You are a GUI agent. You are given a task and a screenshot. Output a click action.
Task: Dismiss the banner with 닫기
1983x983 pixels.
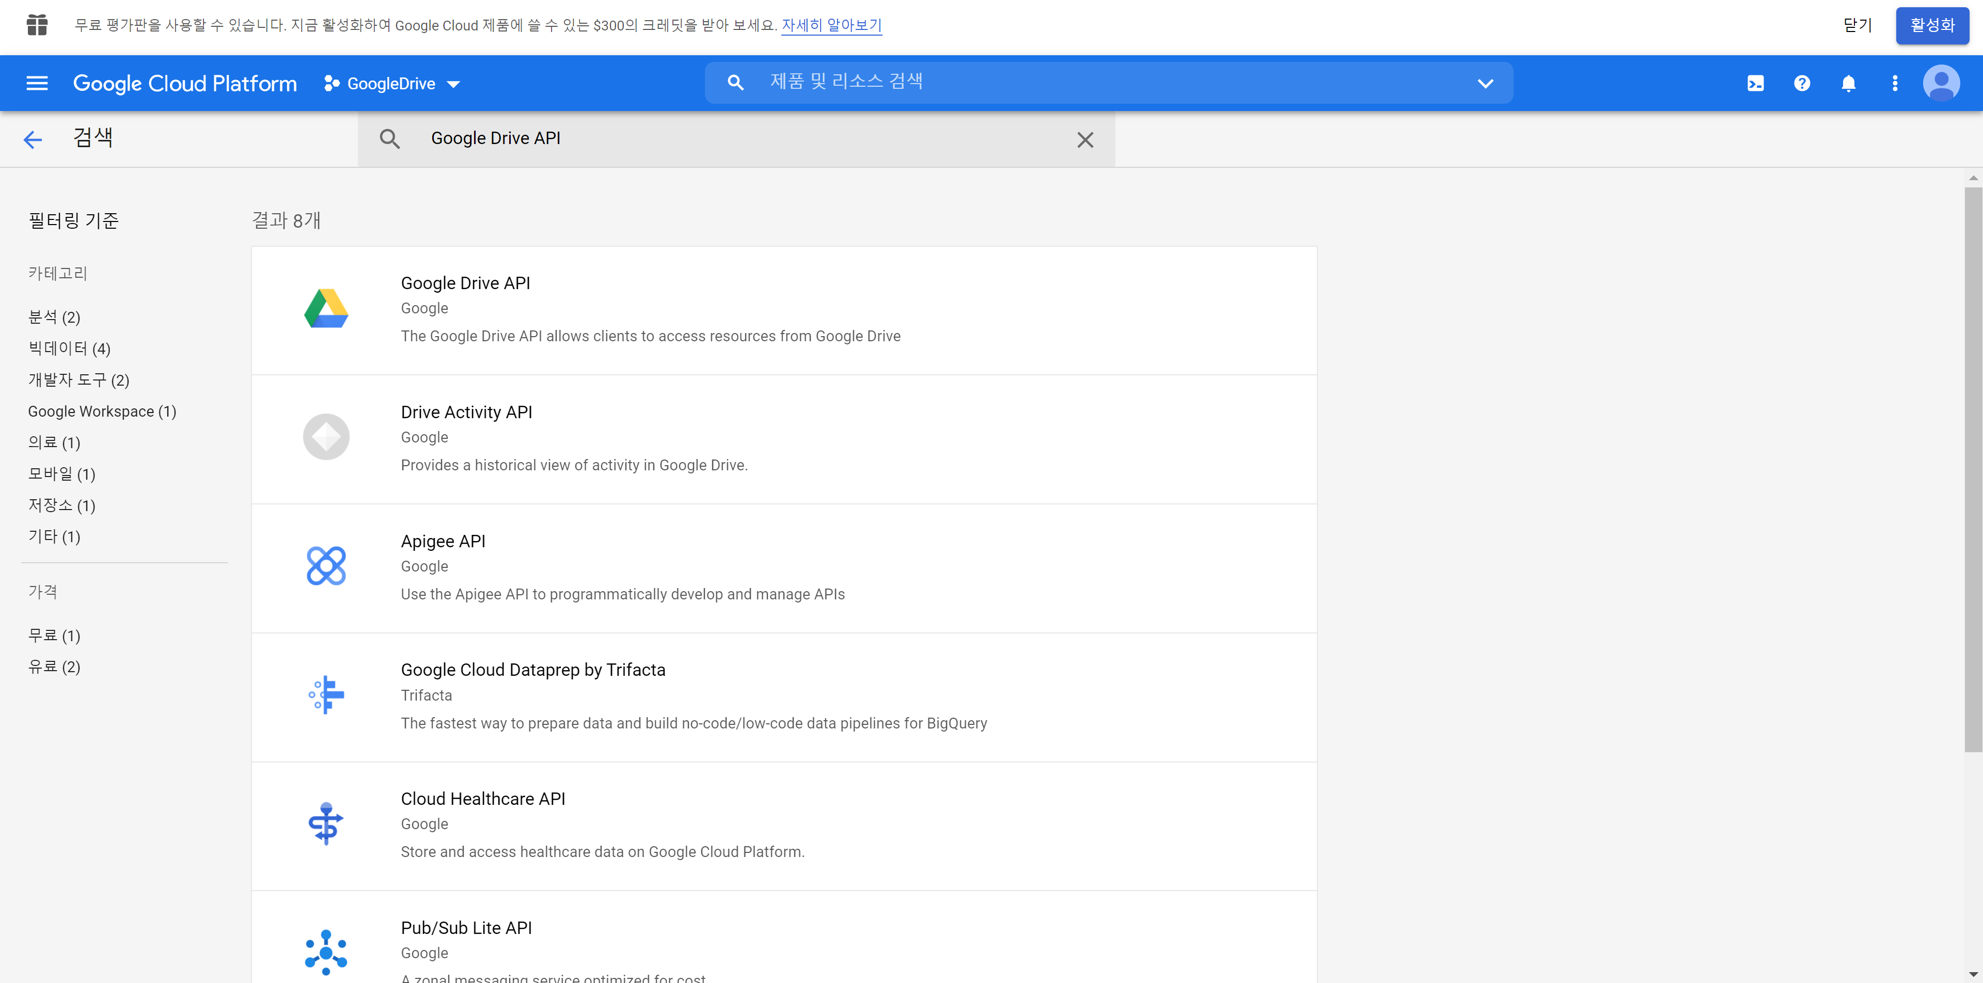(x=1857, y=25)
